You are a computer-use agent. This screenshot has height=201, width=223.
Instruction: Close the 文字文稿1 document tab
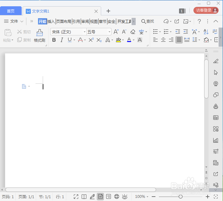tap(96, 11)
